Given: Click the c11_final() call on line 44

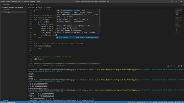Looking at the screenshot, I should click(39, 59).
